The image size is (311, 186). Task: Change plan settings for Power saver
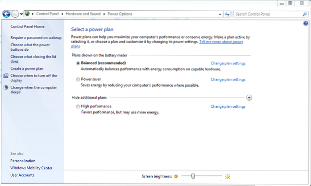tap(228, 80)
